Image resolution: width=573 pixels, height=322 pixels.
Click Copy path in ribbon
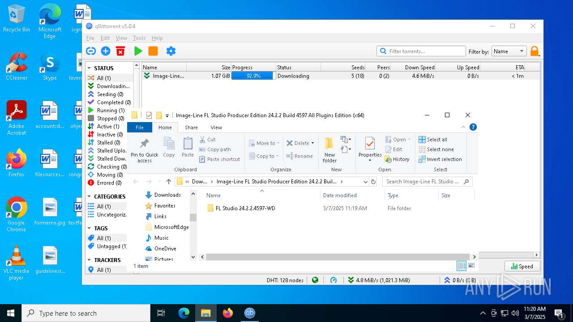pos(215,149)
